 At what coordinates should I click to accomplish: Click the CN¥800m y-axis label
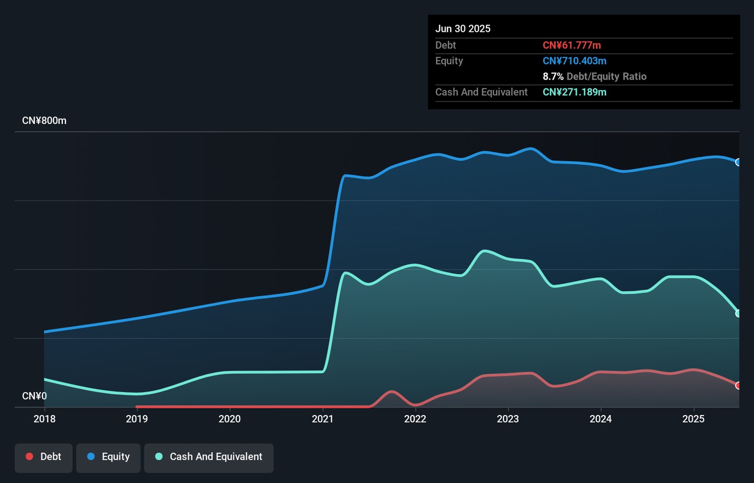[45, 120]
